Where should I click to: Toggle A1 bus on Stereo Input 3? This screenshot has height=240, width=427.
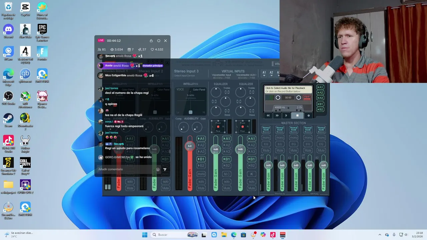click(x=201, y=139)
